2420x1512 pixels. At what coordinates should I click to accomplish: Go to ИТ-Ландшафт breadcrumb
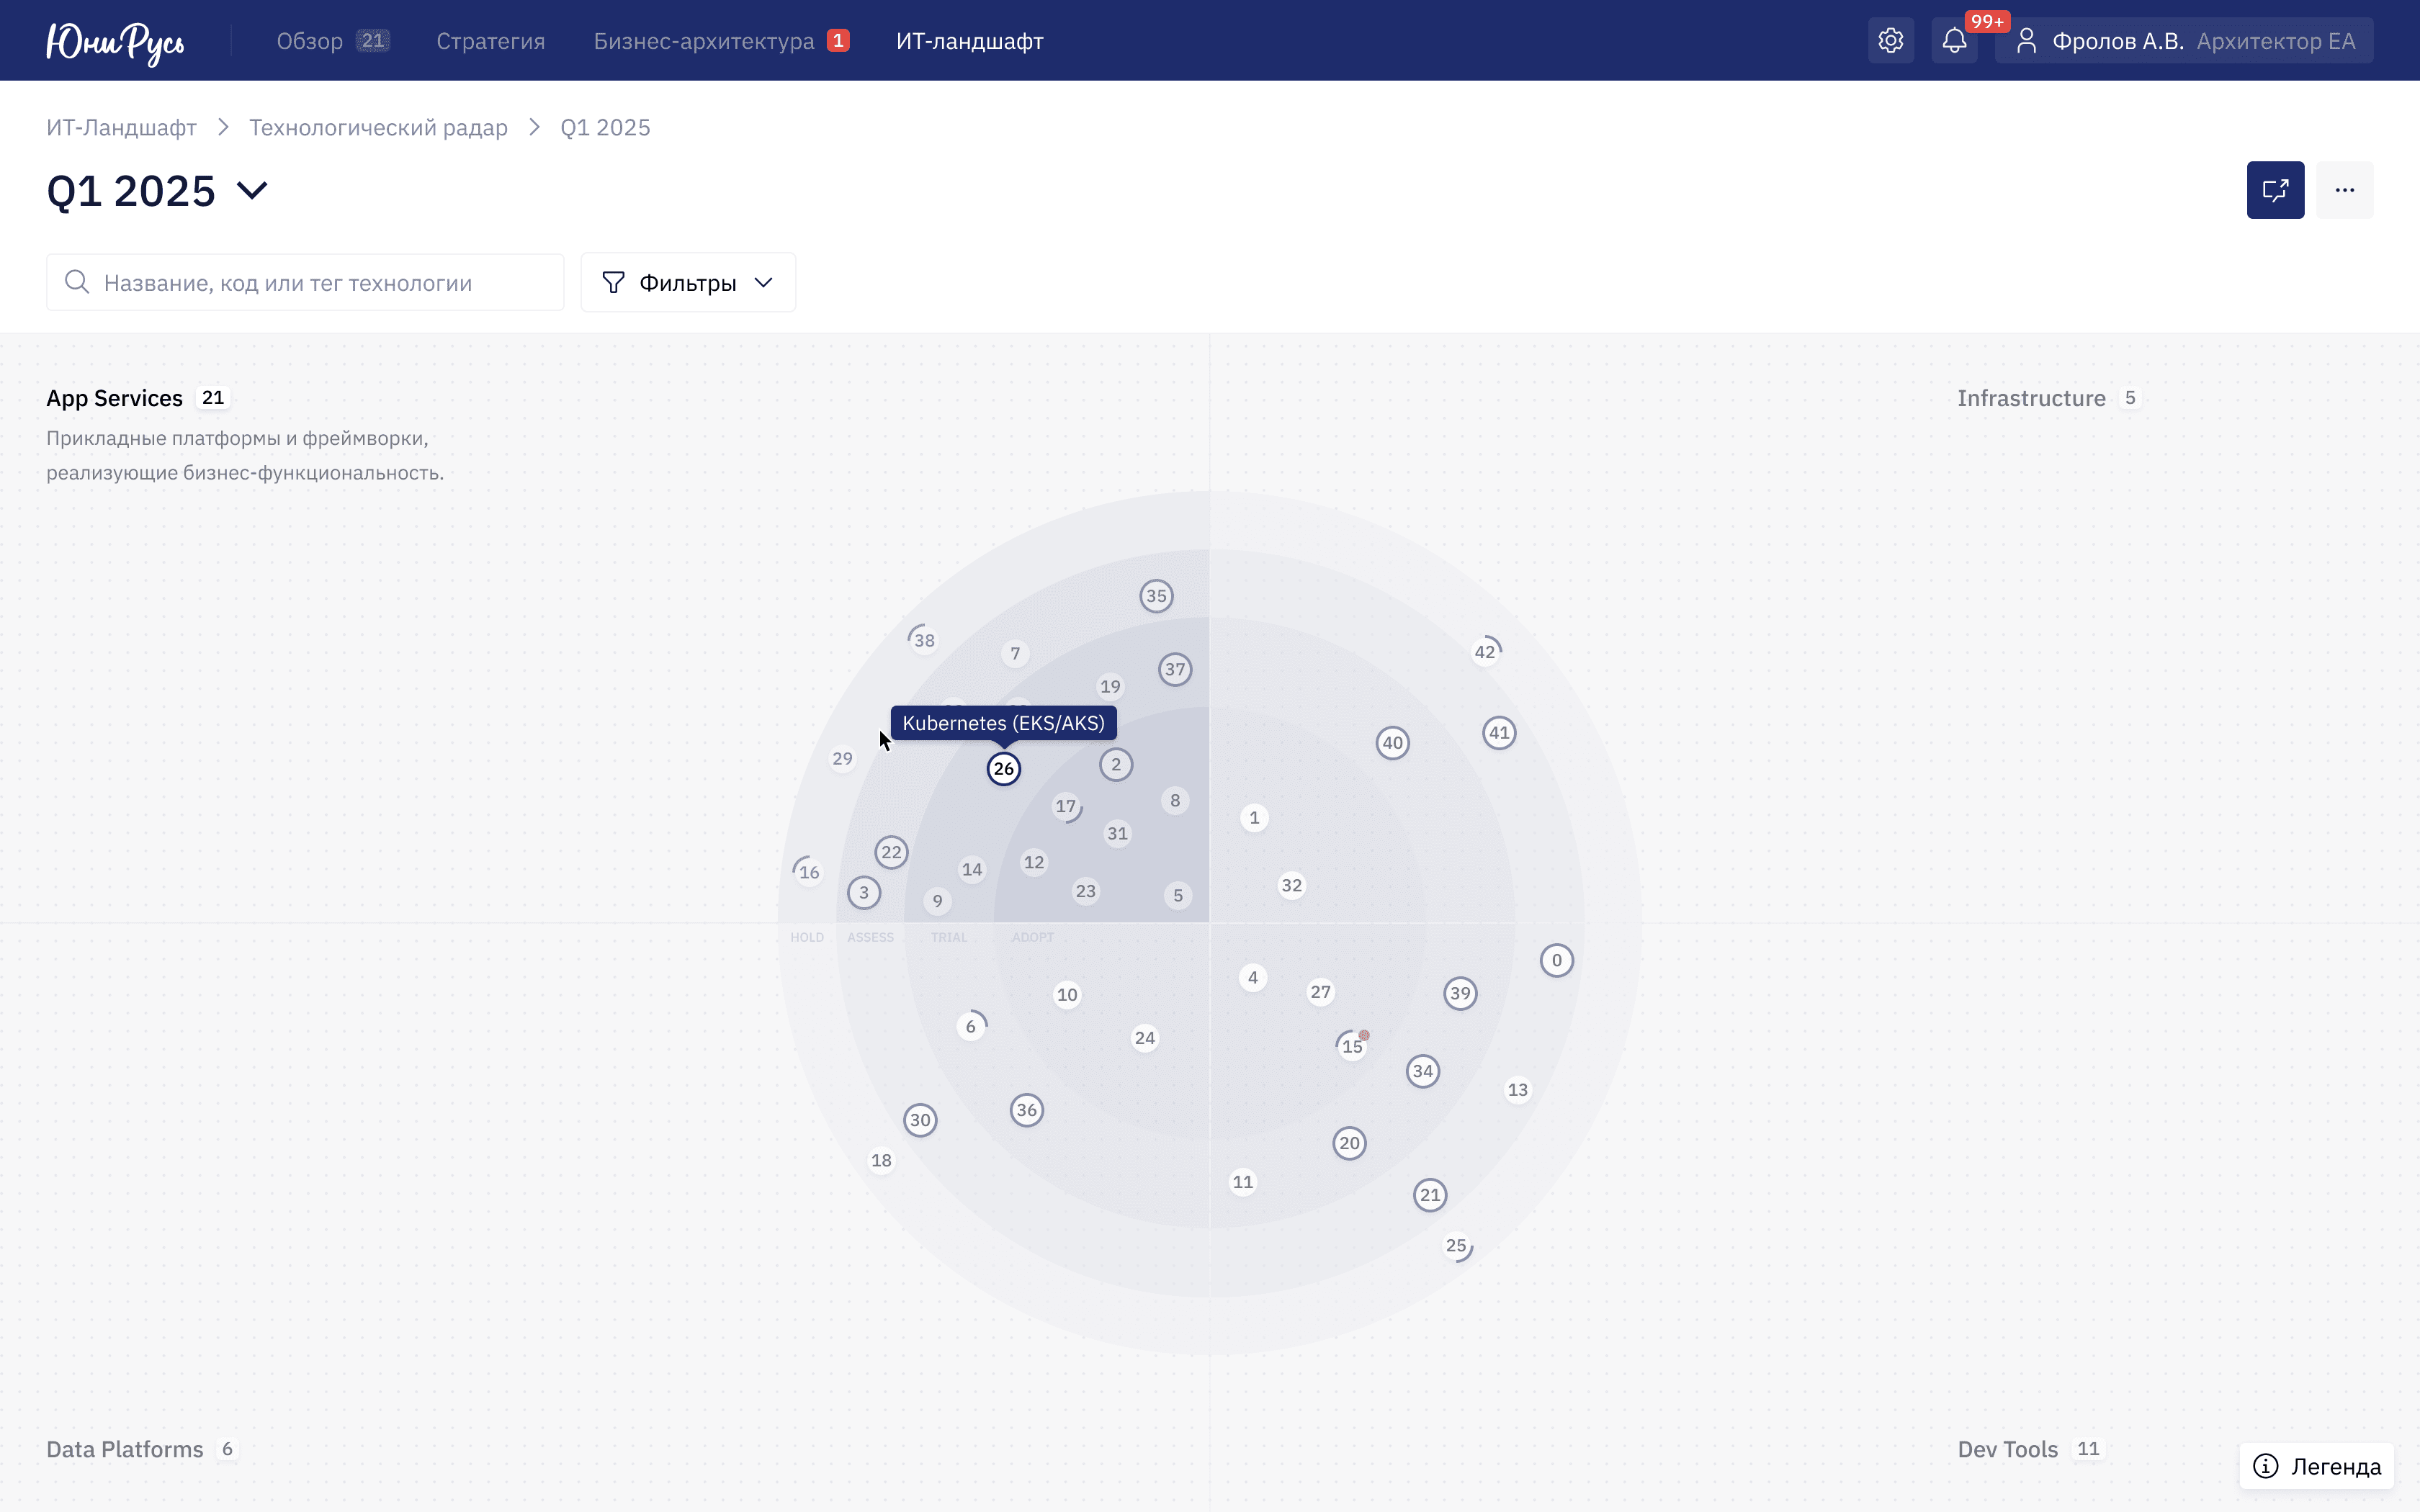point(121,127)
